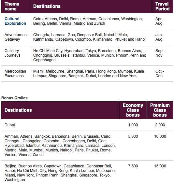Viewport: 174px width, 184px height.
Task: Click the 7,500 economy bonus value
Action: [x=133, y=166]
